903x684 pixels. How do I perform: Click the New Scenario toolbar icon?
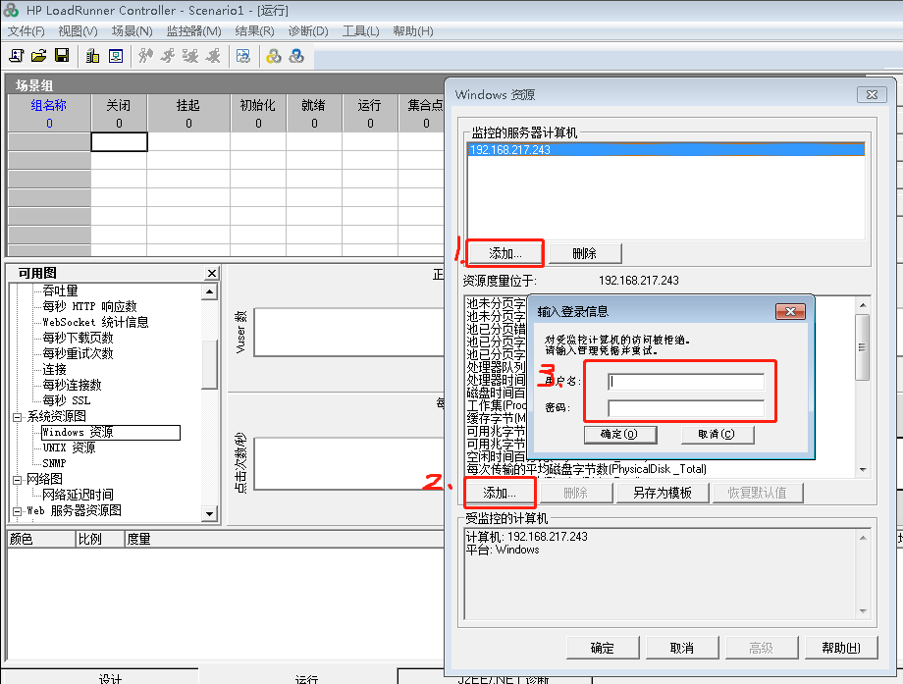[16, 56]
